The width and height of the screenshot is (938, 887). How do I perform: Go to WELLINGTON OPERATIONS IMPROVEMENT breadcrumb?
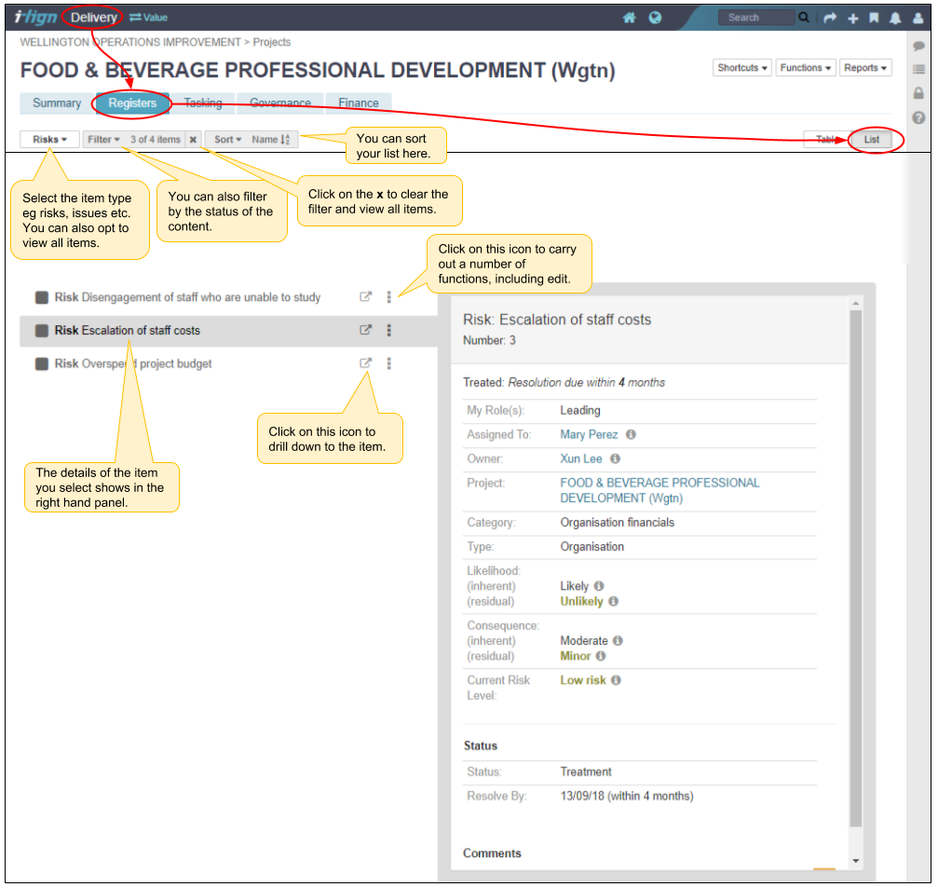(129, 43)
